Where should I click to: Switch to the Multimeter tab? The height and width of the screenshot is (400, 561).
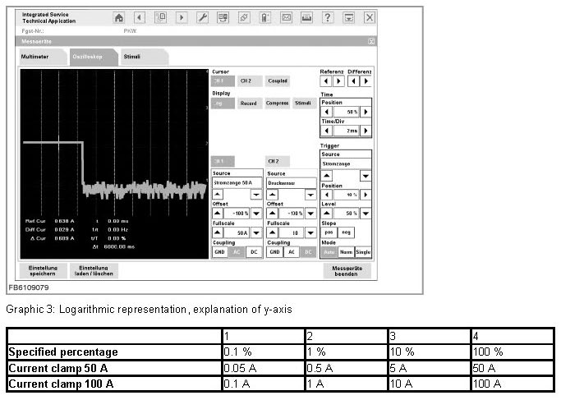(x=40, y=57)
